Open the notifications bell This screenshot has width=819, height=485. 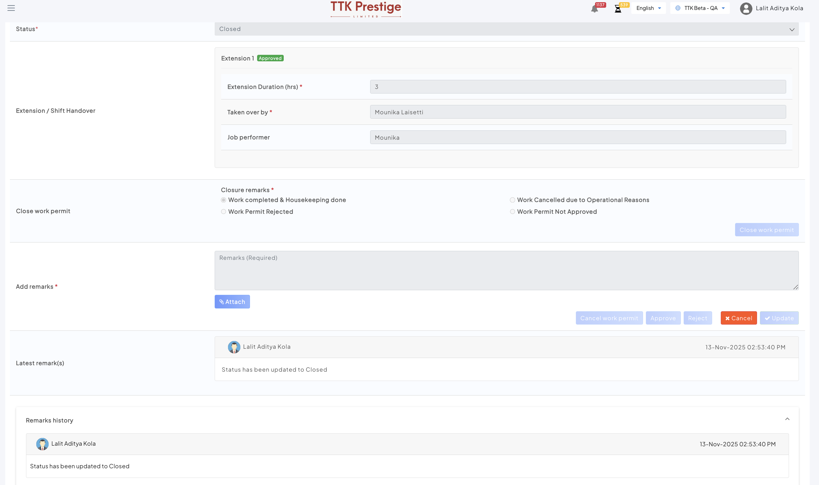594,9
